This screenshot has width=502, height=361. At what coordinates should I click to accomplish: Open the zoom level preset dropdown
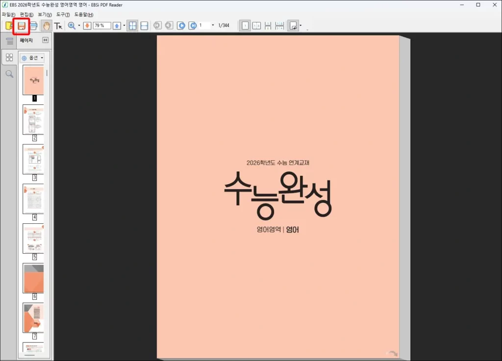[x=124, y=25]
